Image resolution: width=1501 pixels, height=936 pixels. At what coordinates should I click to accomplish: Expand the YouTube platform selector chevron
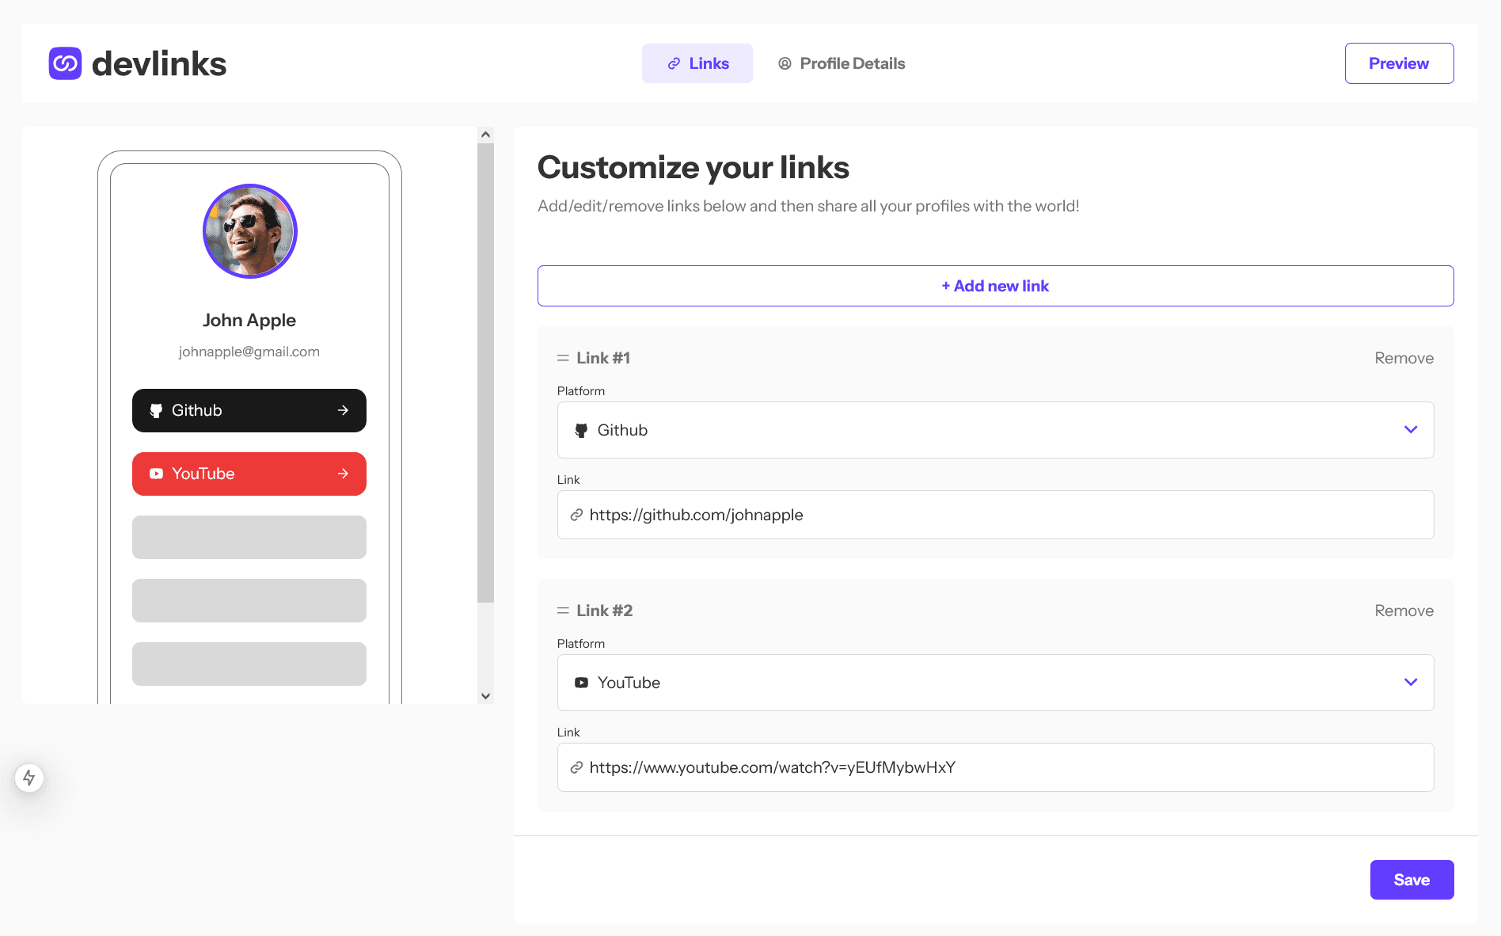[1411, 682]
